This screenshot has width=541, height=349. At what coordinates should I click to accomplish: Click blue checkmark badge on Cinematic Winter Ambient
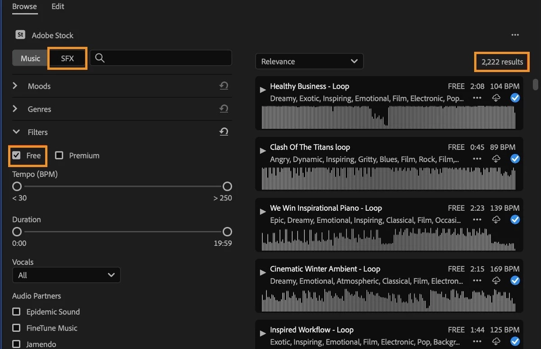515,280
